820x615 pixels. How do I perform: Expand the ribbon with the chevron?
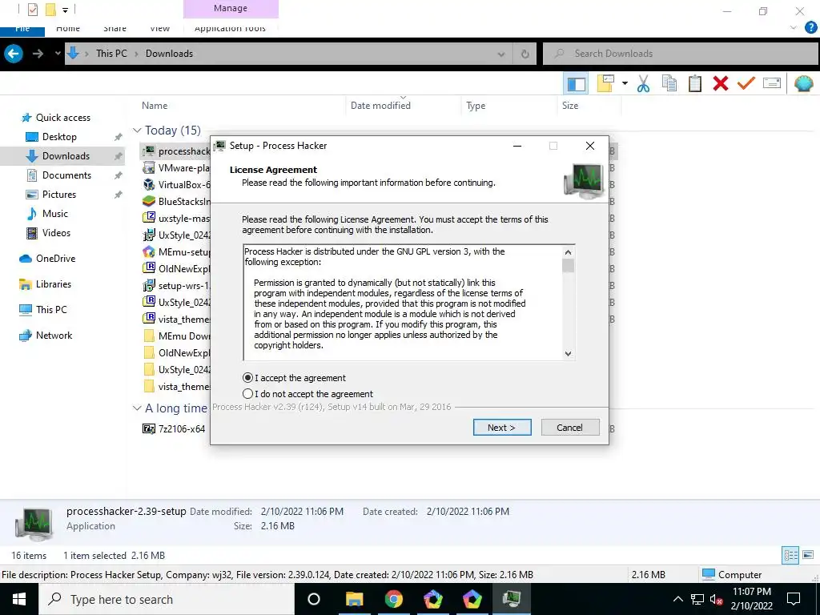(794, 28)
